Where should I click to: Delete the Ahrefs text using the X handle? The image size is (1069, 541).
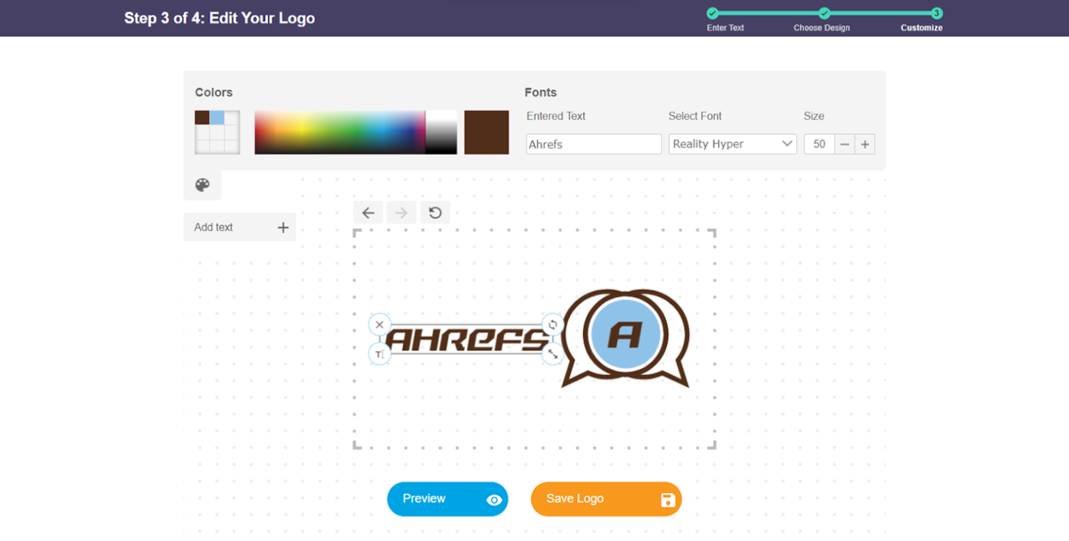(x=379, y=324)
